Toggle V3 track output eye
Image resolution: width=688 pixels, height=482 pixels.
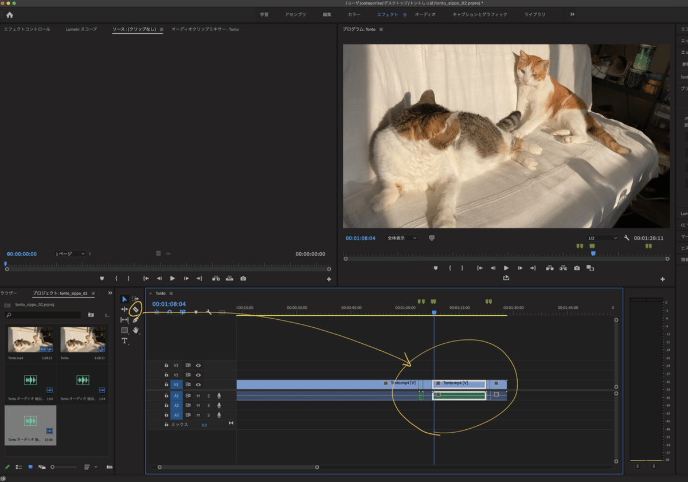pyautogui.click(x=198, y=365)
